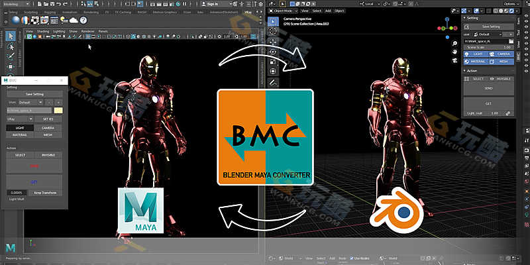Image resolution: width=530 pixels, height=265 pixels.
Task: Toggle LIGHT button in Maya BMC window
Action: tap(20, 128)
